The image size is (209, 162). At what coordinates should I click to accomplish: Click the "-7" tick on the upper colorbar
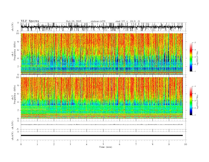click(195, 71)
